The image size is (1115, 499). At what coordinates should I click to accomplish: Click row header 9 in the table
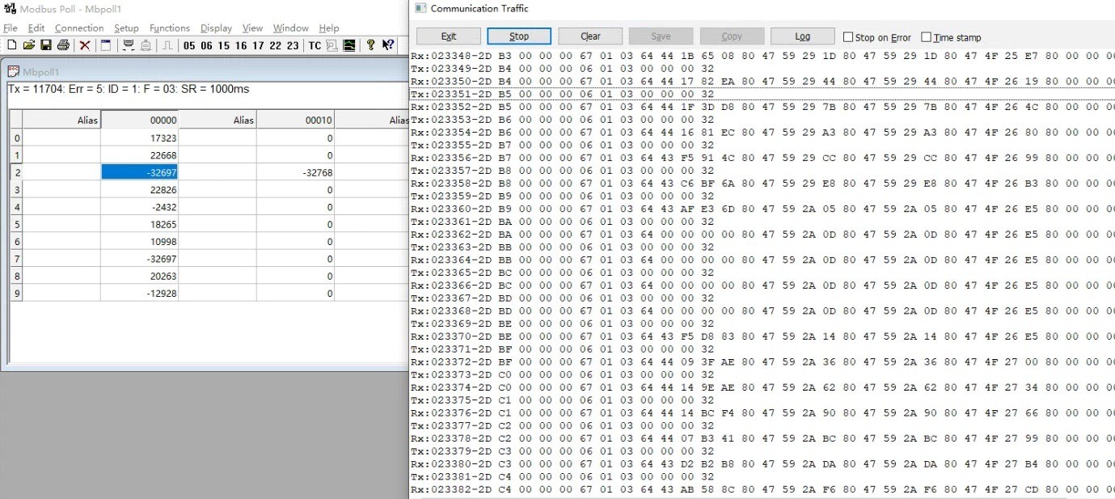pyautogui.click(x=16, y=294)
